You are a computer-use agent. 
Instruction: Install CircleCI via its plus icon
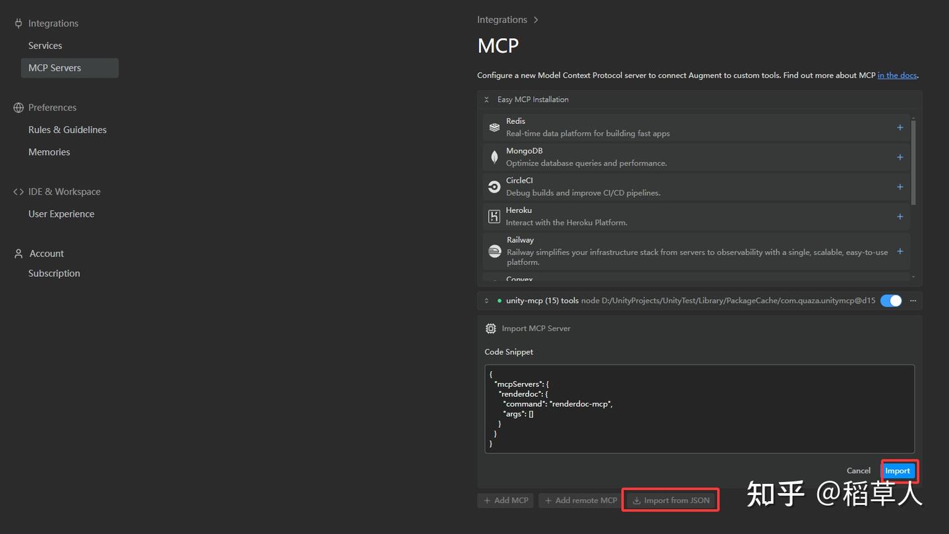[900, 187]
